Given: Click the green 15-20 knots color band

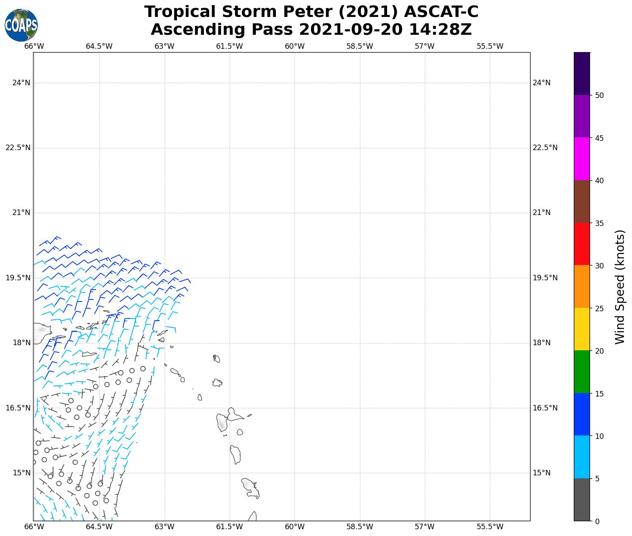Looking at the screenshot, I should pyautogui.click(x=581, y=371).
